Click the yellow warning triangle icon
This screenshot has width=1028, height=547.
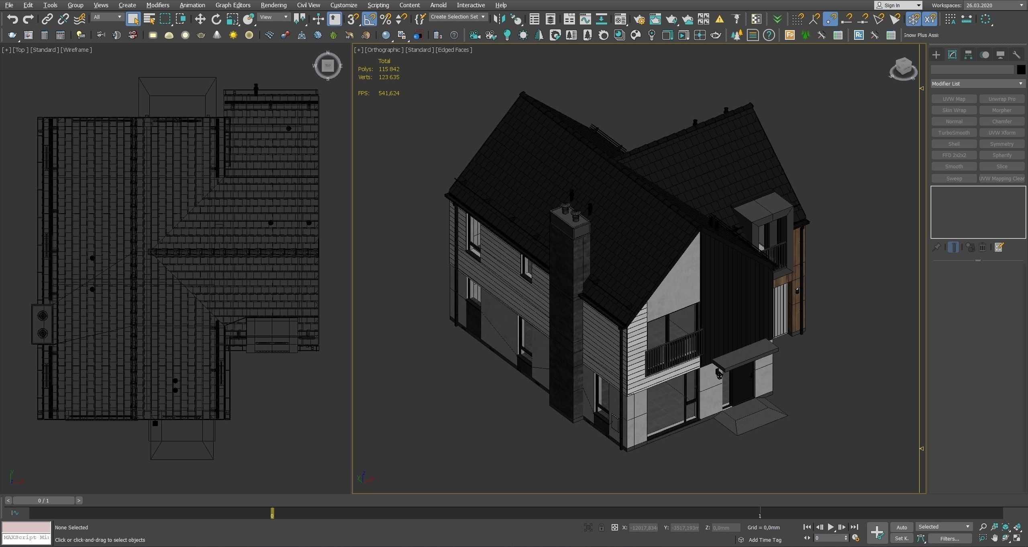(x=719, y=19)
